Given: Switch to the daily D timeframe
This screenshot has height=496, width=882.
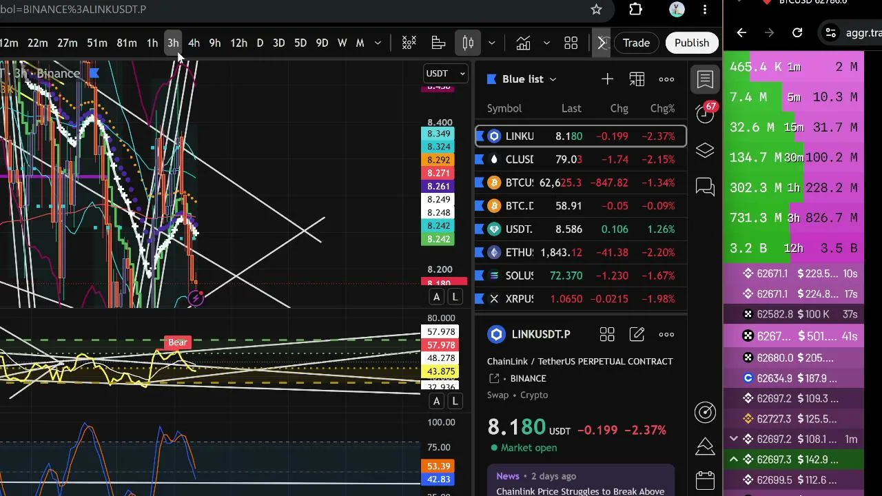Looking at the screenshot, I should (260, 43).
